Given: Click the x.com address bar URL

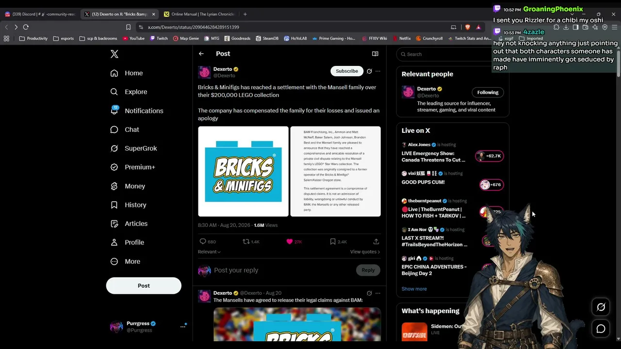Looking at the screenshot, I should pos(194,27).
